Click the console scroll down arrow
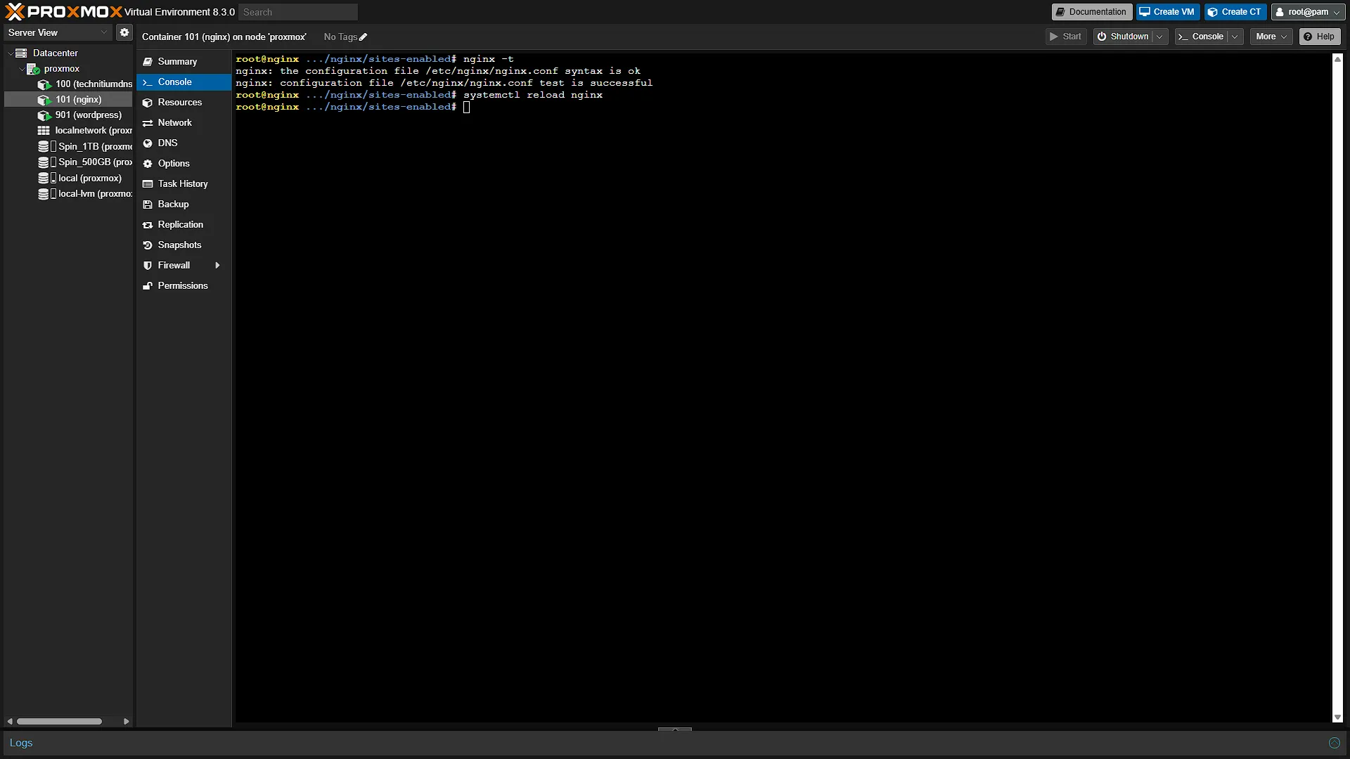Screen dimensions: 1350x759 tap(1337, 718)
